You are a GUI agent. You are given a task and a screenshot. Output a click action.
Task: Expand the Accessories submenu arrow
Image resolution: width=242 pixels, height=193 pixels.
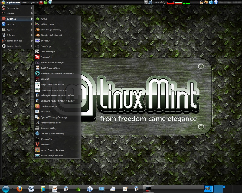[x=32, y=8]
